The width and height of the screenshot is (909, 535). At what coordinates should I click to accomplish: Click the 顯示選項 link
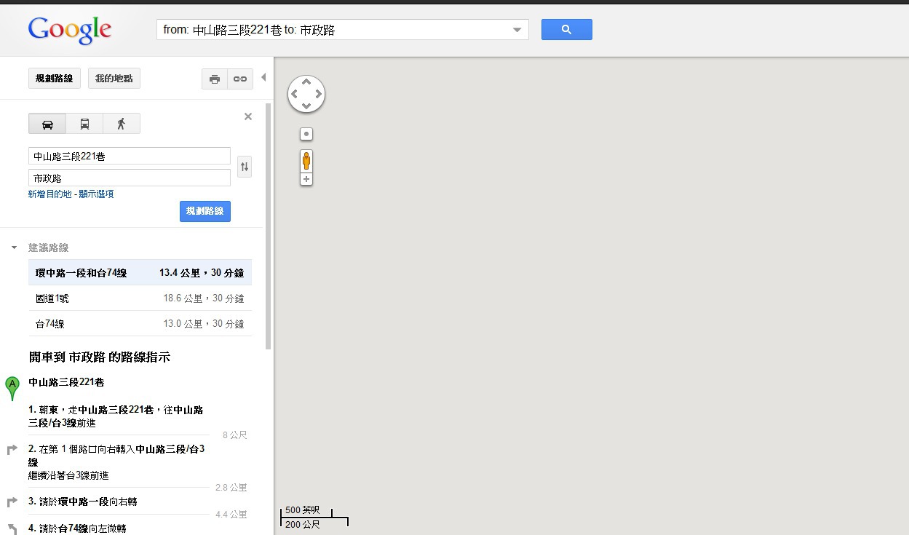point(95,194)
